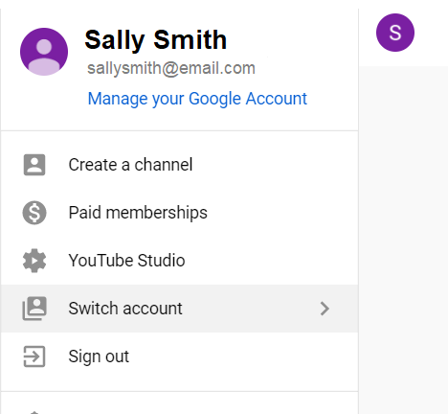Screen dimensions: 448x414
Task: Open YouTube Studio menu item
Action: pos(179,261)
